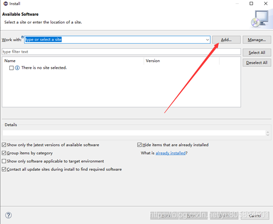The height and width of the screenshot is (224, 273).
Task: Open the Work with site dropdown arrow
Action: click(207, 40)
